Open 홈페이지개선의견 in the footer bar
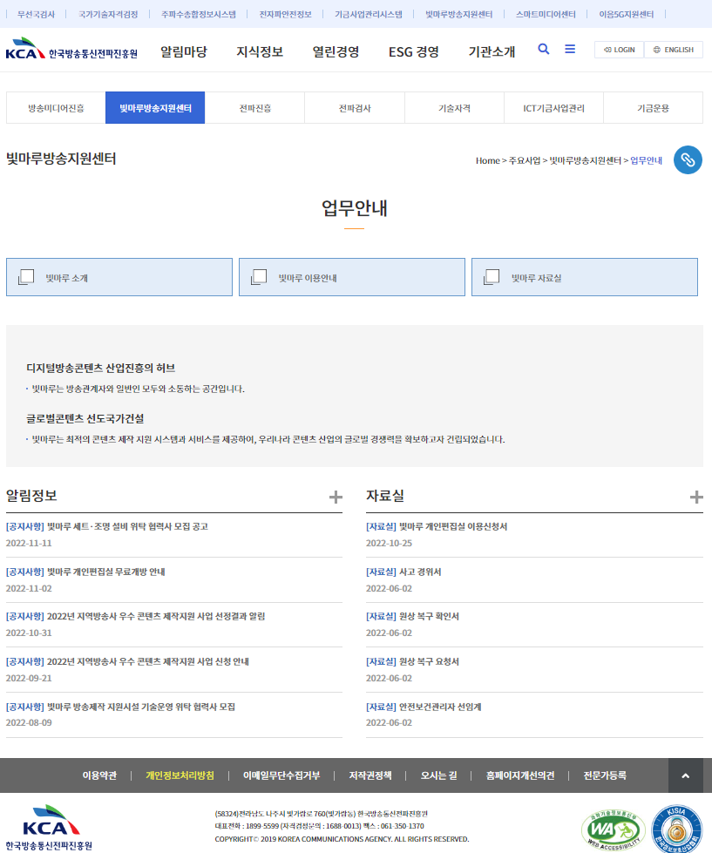Screen dimensions: 712x853 (x=520, y=775)
